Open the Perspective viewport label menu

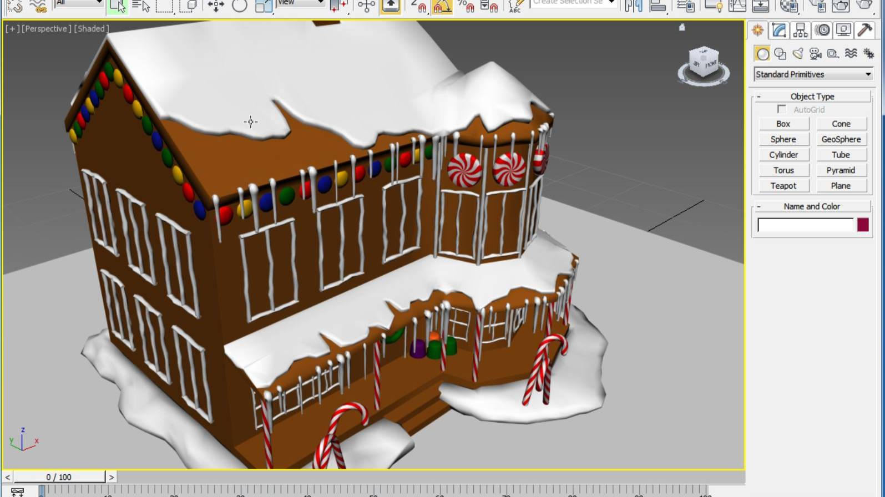46,28
